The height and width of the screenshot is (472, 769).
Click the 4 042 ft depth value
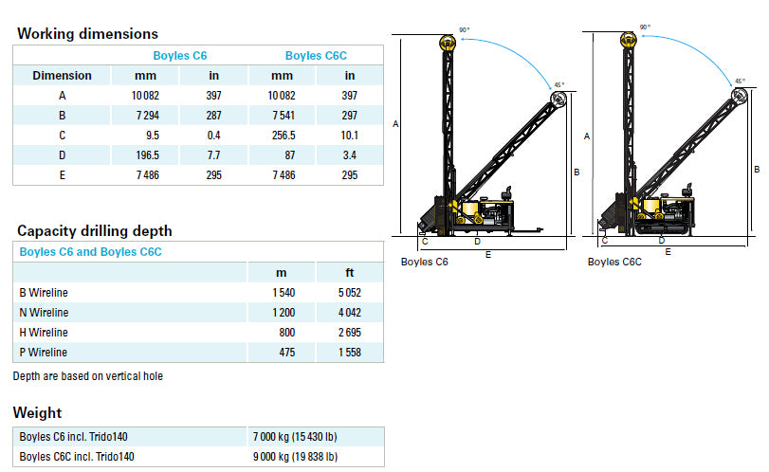(x=350, y=313)
